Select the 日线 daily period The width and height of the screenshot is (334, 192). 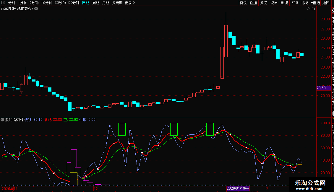86,3
